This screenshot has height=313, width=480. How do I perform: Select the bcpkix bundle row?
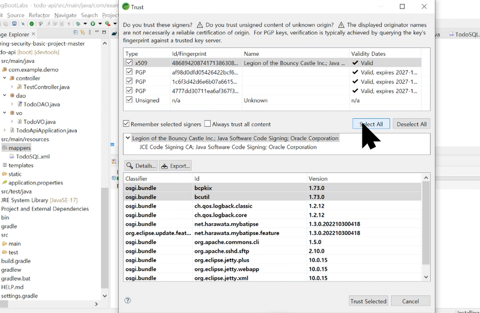tap(273, 188)
